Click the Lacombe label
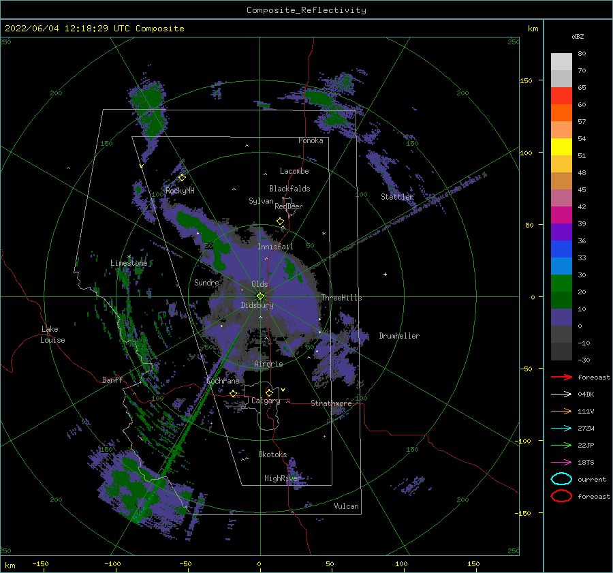The width and height of the screenshot is (613, 573). (294, 171)
